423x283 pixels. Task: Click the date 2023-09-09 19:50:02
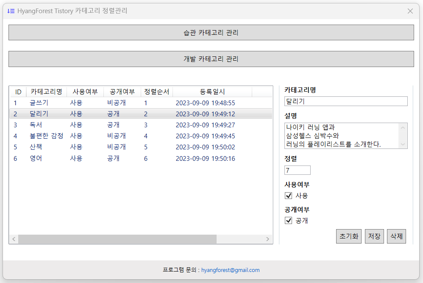coord(205,147)
